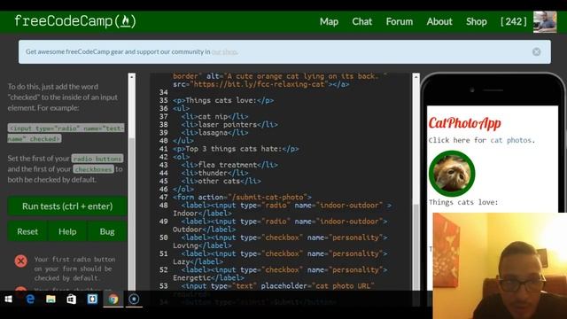The width and height of the screenshot is (567, 319).
Task: Click the 'cat photos' link in phone preview
Action: tap(510, 140)
